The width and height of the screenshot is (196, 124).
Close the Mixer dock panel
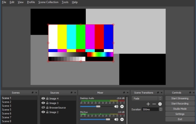(x=128, y=93)
